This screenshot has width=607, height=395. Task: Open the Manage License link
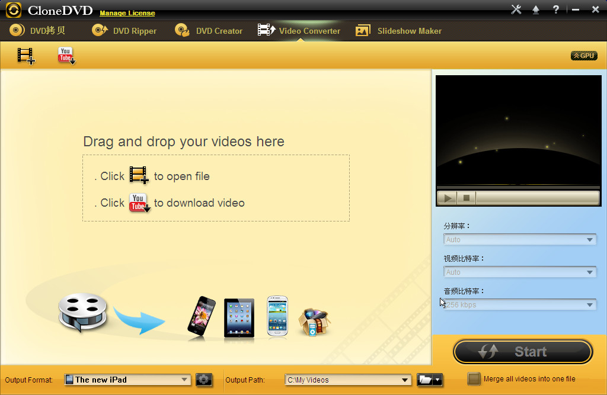(x=127, y=13)
